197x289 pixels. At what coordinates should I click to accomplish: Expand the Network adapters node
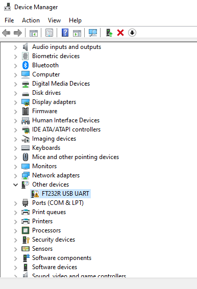(x=16, y=176)
